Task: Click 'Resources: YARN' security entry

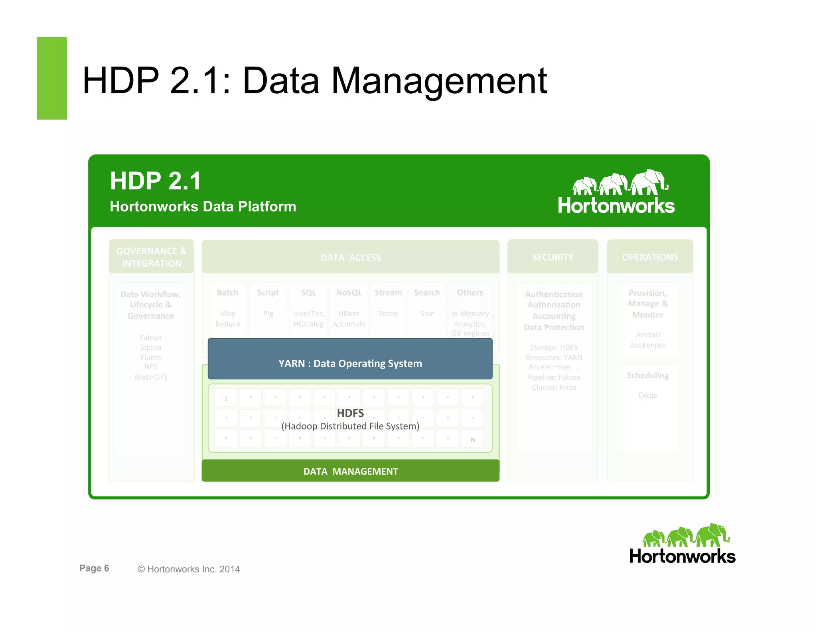Action: (x=554, y=357)
